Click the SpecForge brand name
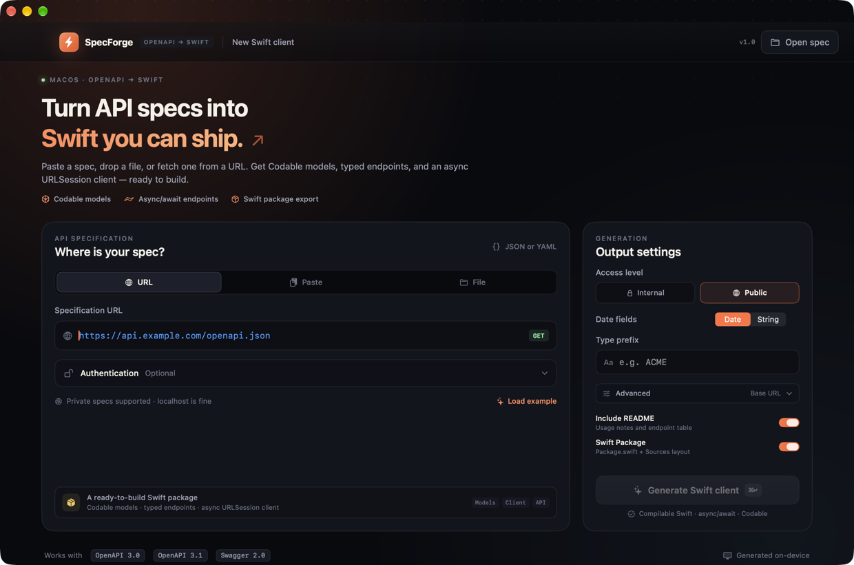This screenshot has width=854, height=565. tap(109, 42)
